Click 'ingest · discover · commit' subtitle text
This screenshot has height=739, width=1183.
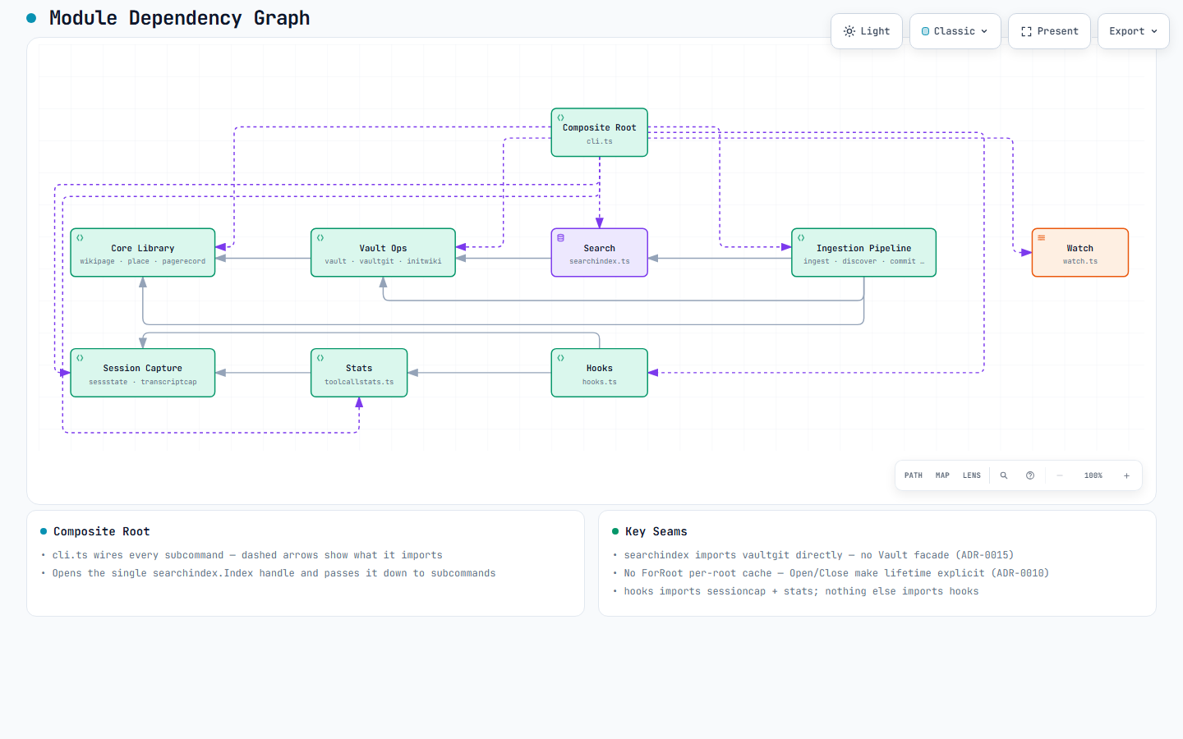pos(863,261)
